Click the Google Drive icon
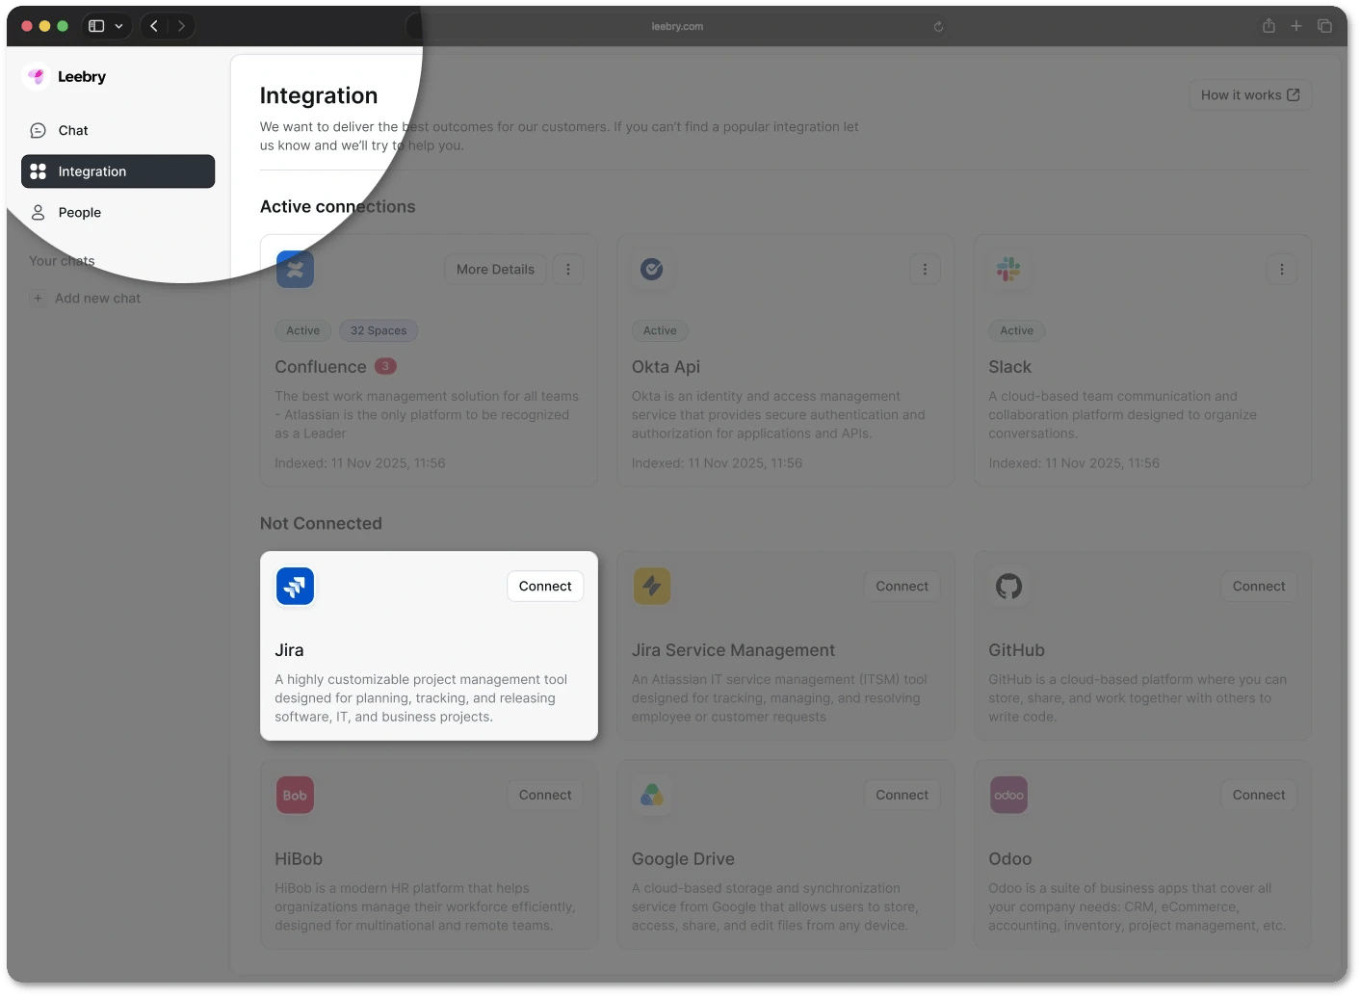Screen dimensions: 1360x996 652,795
